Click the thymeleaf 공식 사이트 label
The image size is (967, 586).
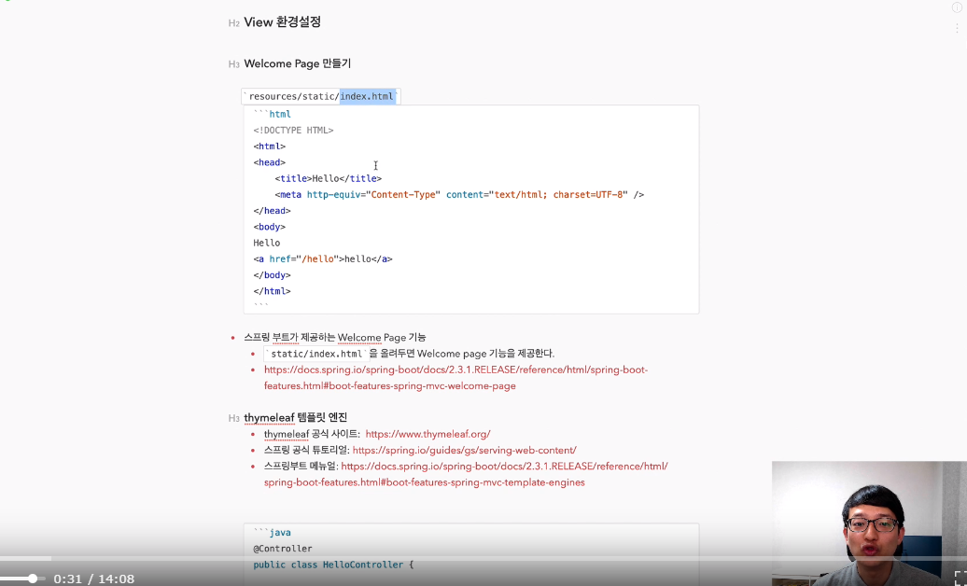pos(312,434)
